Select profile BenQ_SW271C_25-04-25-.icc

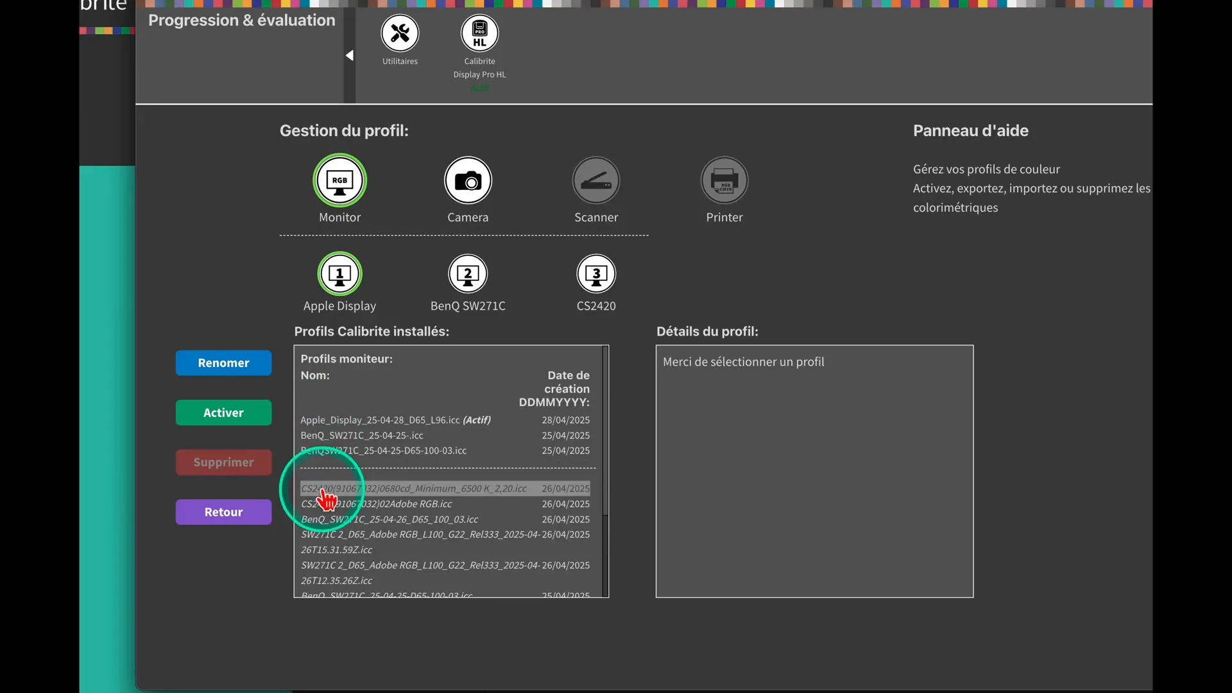pos(445,436)
